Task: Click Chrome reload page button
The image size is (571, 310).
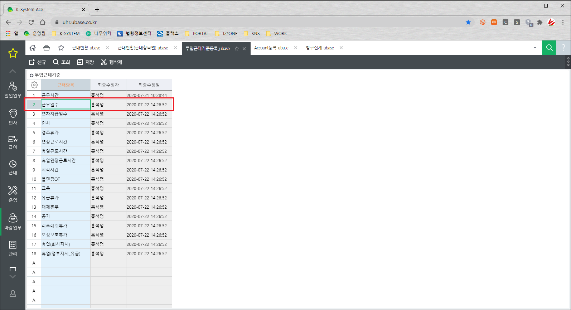Action: [31, 22]
